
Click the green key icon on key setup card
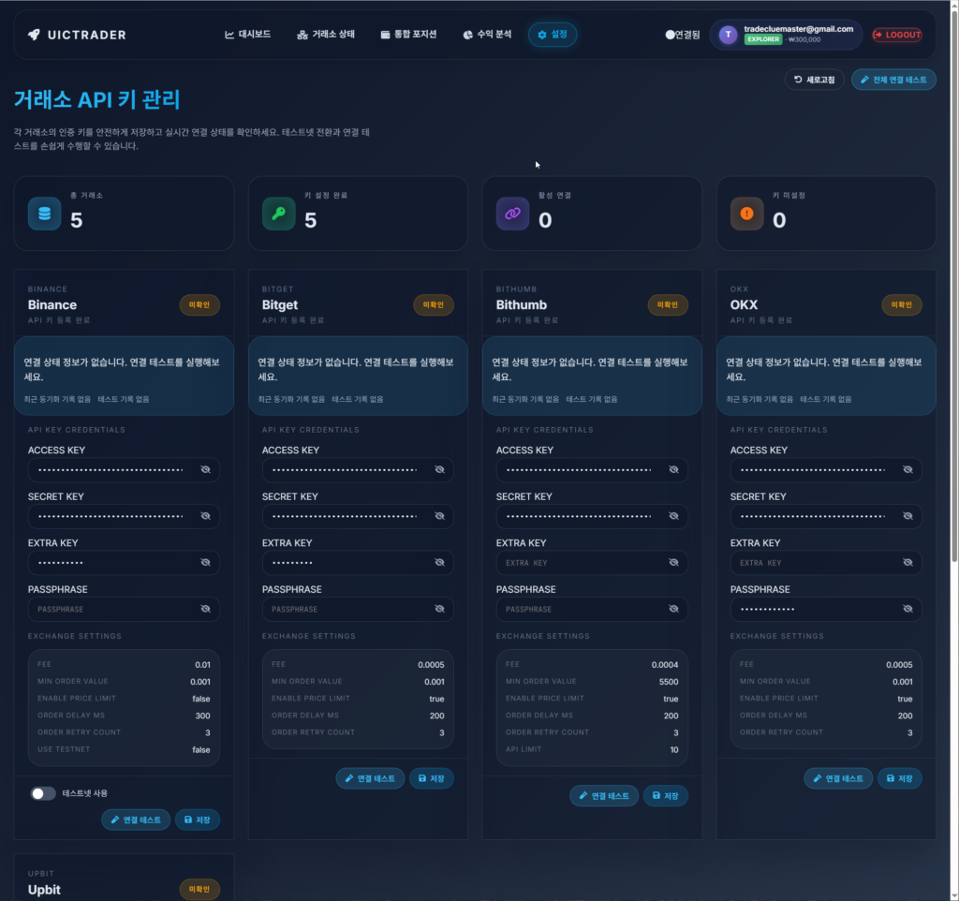tap(278, 214)
